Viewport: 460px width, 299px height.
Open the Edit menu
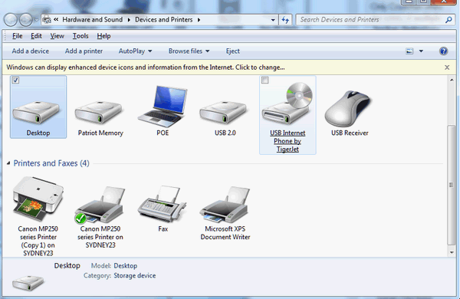[36, 36]
